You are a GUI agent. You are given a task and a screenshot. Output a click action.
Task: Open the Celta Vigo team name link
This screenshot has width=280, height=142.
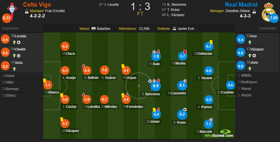(x=37, y=5)
